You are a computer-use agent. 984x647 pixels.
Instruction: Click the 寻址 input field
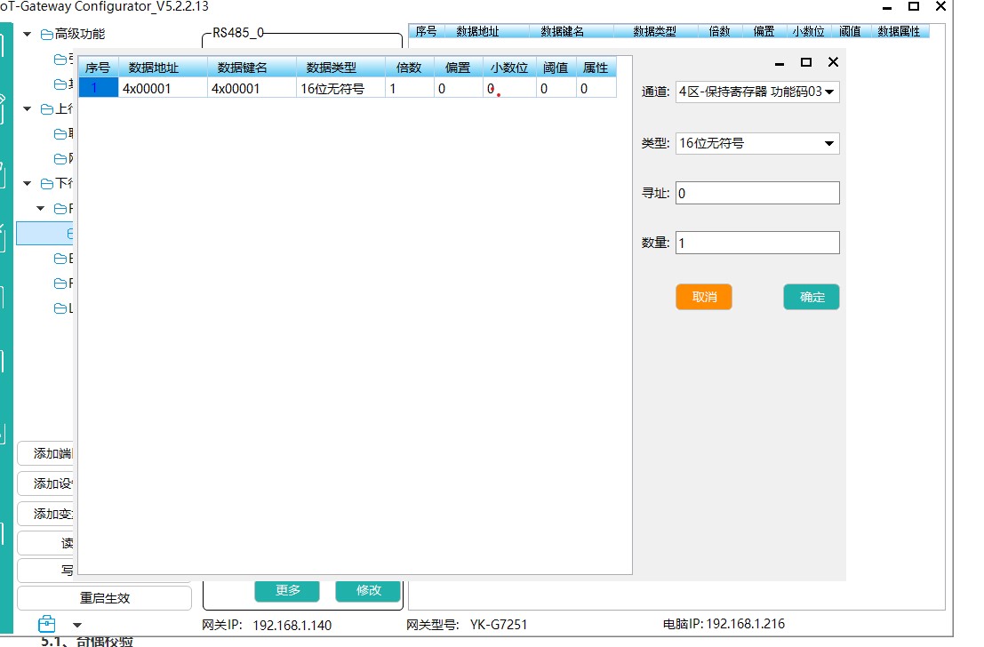pyautogui.click(x=757, y=193)
